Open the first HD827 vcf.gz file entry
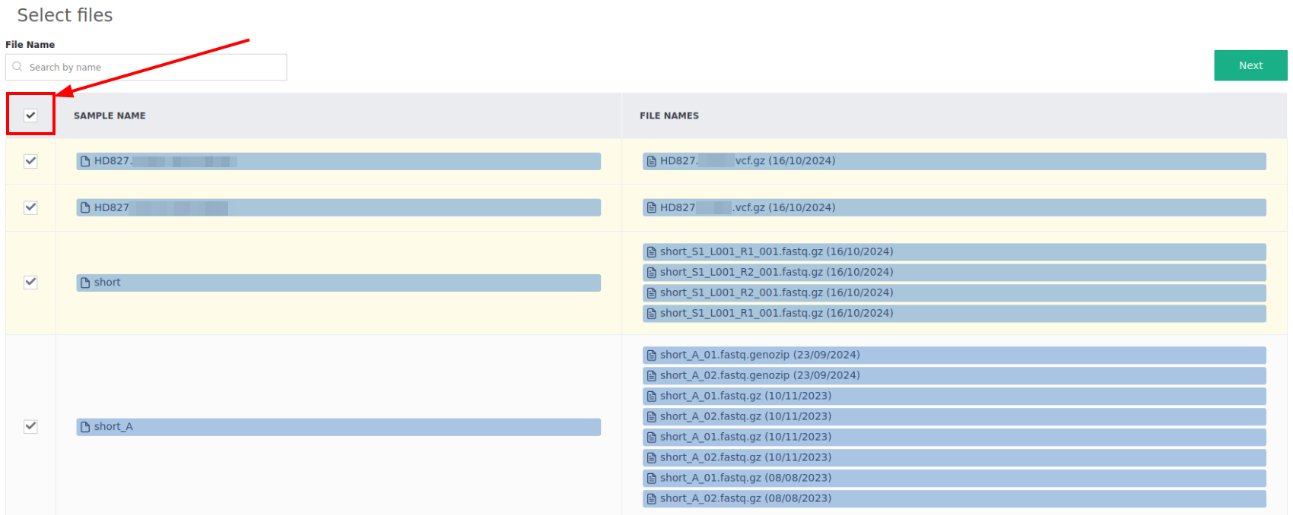This screenshot has width=1293, height=515. (954, 161)
